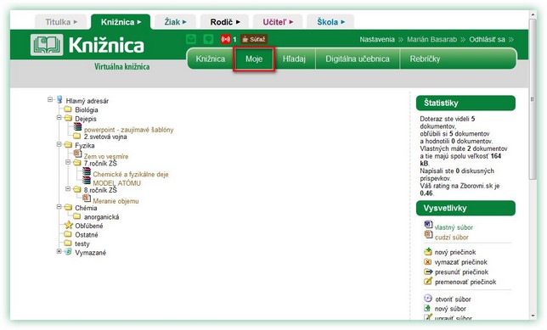Open the MODEL ATÓMU document
The height and width of the screenshot is (330, 547).
point(117,183)
